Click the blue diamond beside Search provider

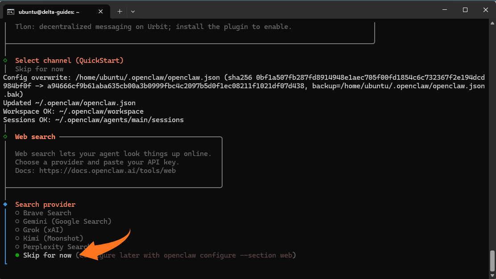coord(5,205)
